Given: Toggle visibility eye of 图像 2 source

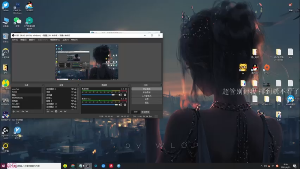Looking at the screenshot, I should [x=72, y=101].
